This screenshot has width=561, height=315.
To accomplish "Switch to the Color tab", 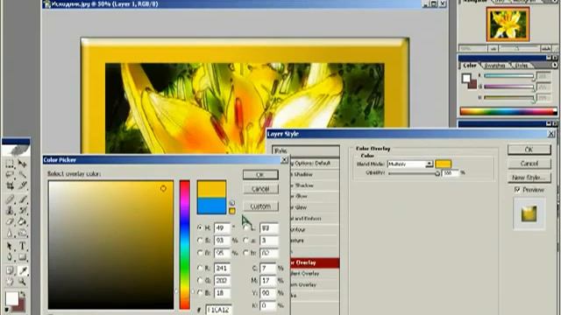I will click(470, 66).
